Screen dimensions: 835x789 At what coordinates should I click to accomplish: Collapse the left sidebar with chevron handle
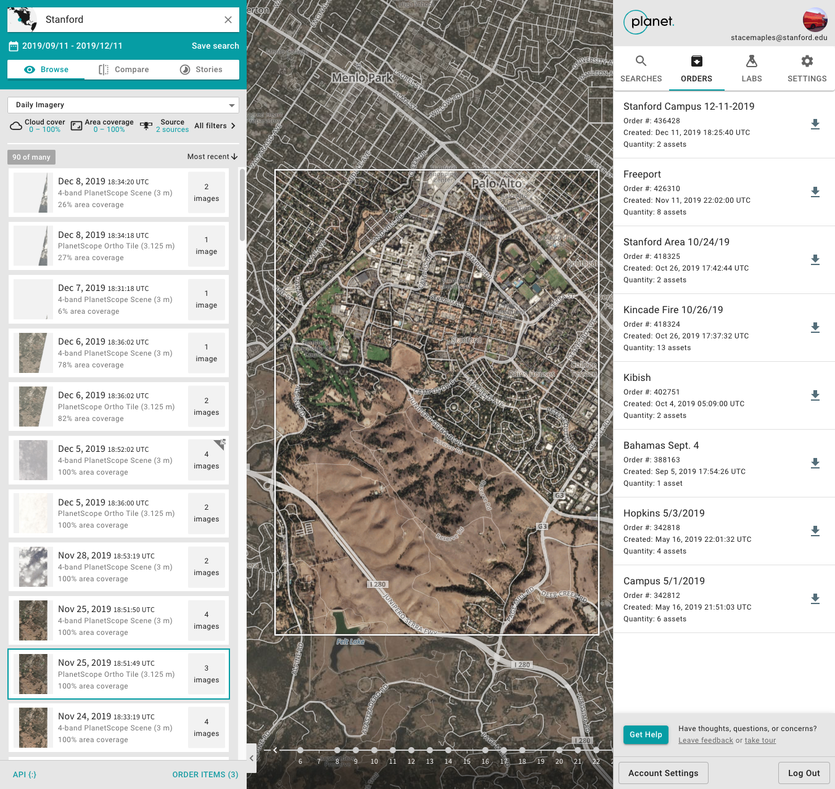click(x=251, y=759)
